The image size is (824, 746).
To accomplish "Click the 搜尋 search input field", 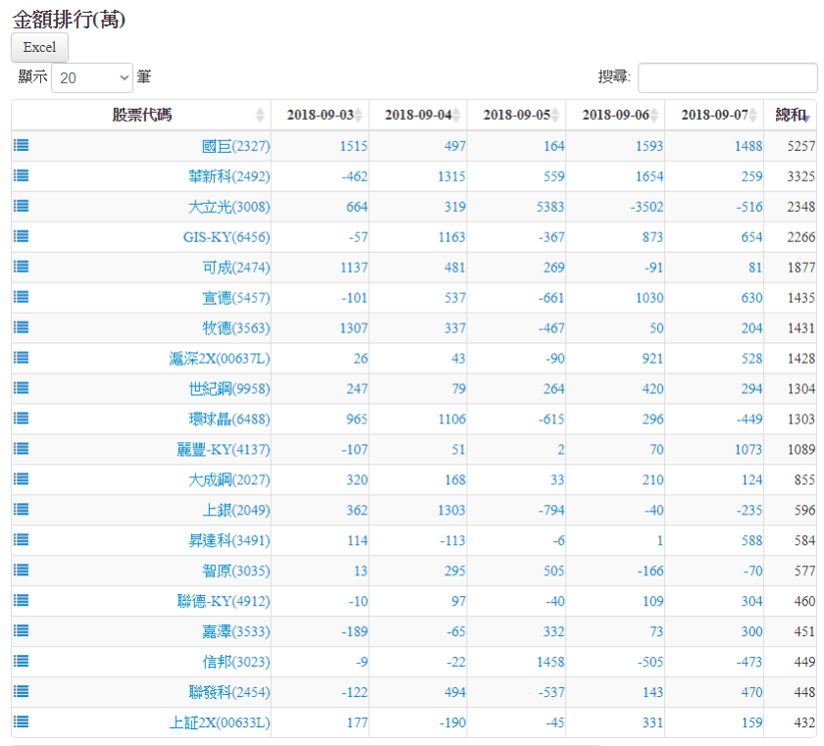I will click(727, 77).
